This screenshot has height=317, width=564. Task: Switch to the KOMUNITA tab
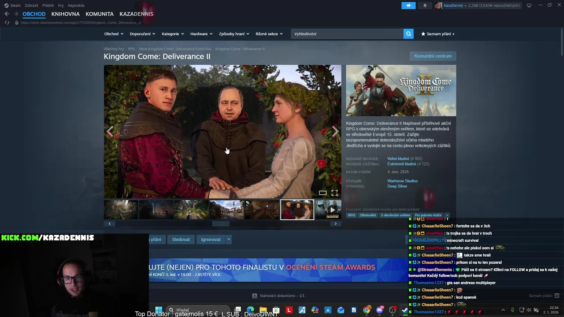100,14
